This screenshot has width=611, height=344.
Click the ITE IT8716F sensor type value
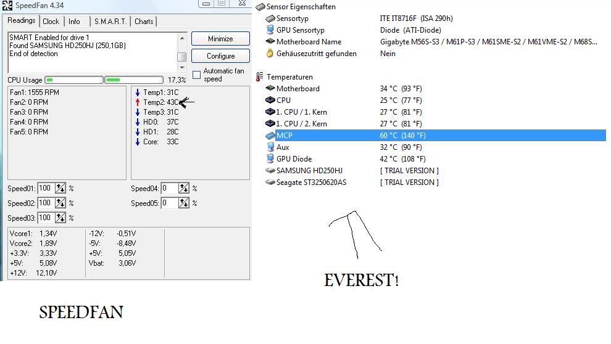(416, 18)
